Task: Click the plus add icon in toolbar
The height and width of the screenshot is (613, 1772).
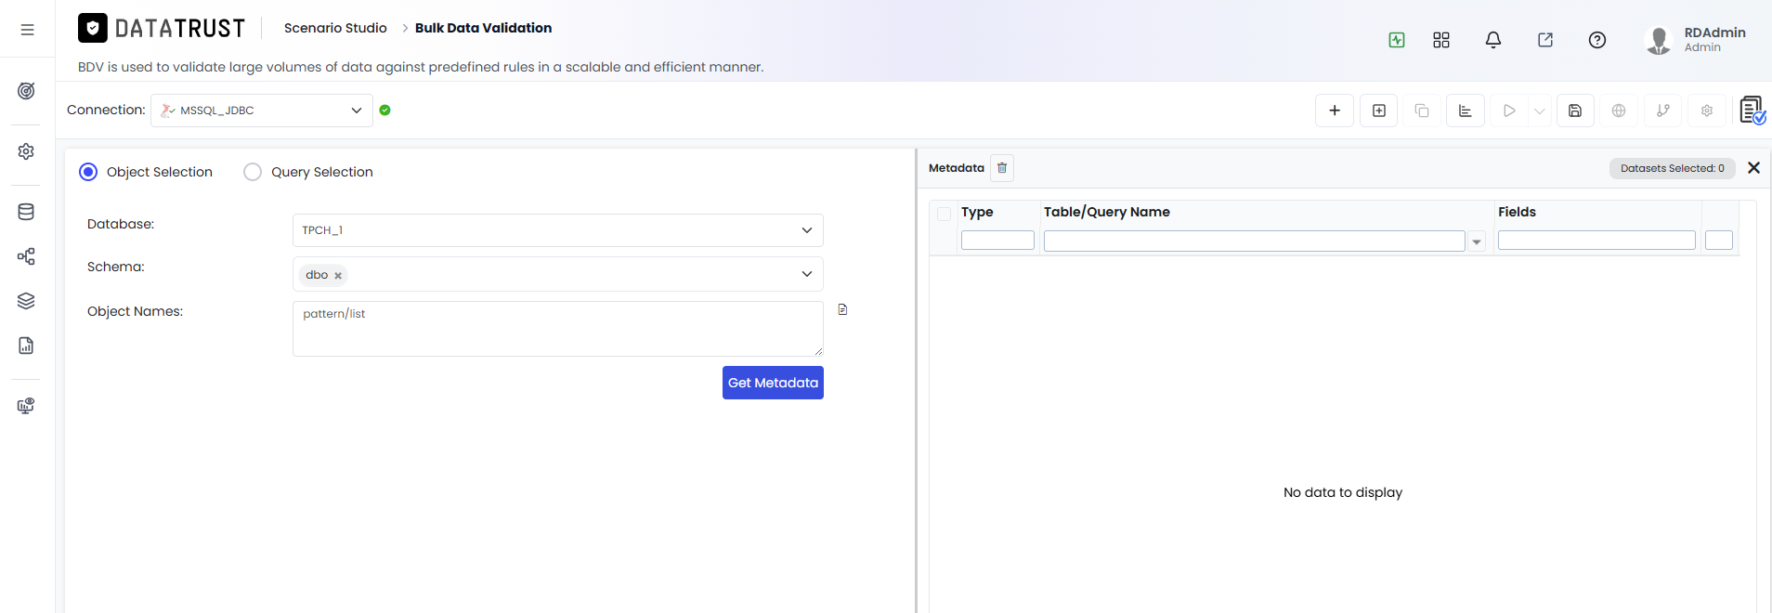Action: coord(1335,111)
